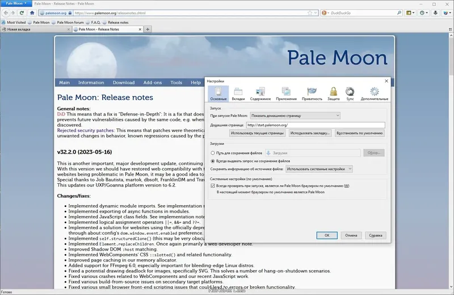Screen dimensions: 454x295
Task: Click the search magnifier icon
Action: click(x=400, y=13)
